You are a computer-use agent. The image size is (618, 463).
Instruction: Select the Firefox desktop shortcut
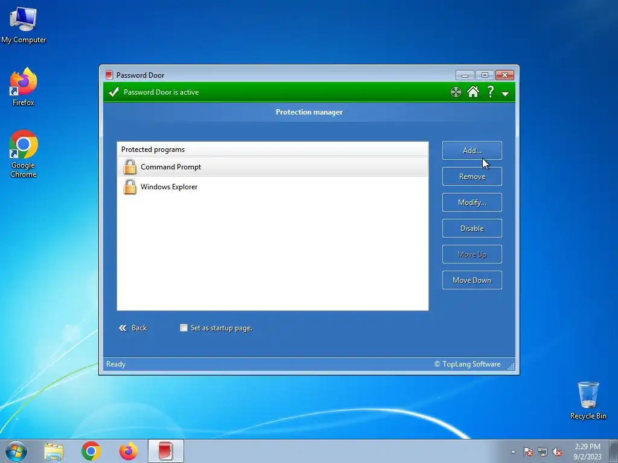pyautogui.click(x=24, y=87)
